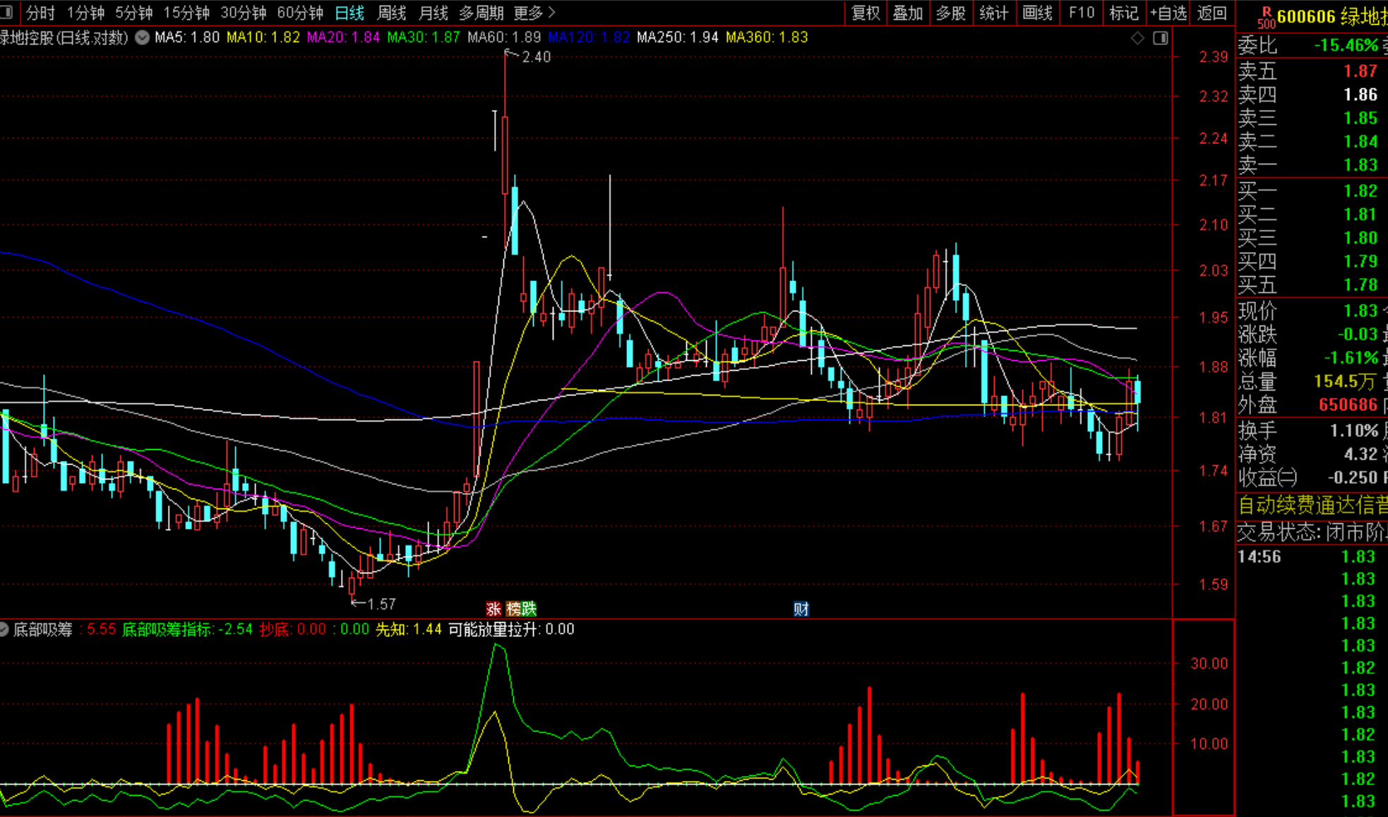Viewport: 1388px width, 817px height.
Task: Click the 榜 marker icon below candlesticks
Action: [x=513, y=609]
